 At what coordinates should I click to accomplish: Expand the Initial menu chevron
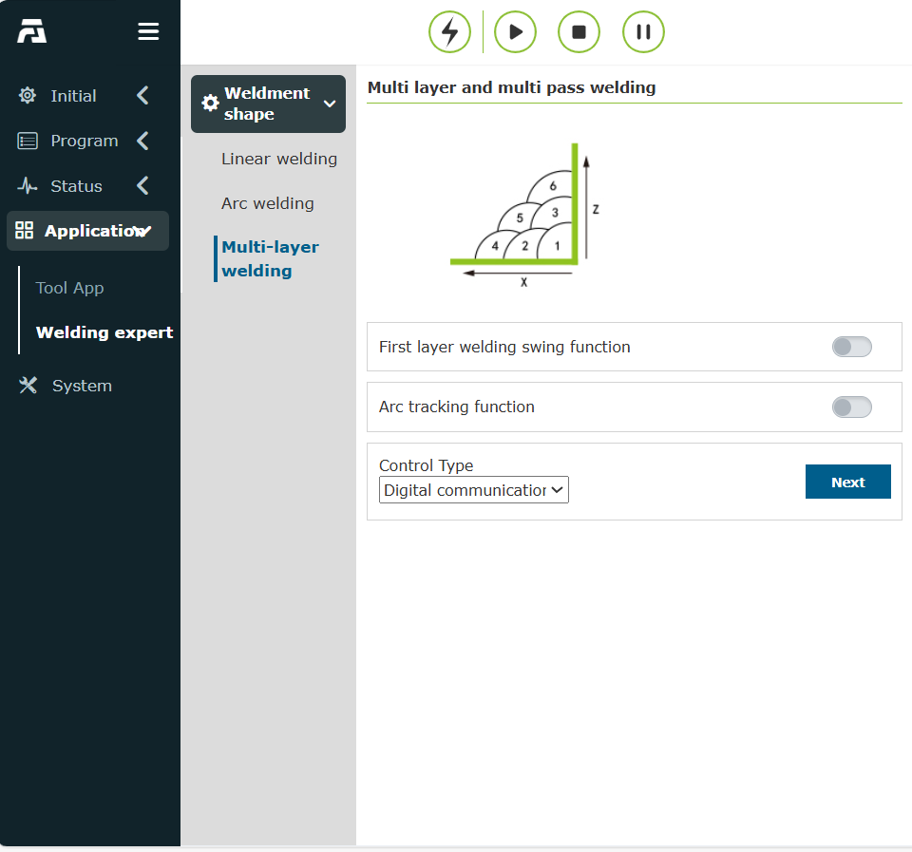[143, 95]
